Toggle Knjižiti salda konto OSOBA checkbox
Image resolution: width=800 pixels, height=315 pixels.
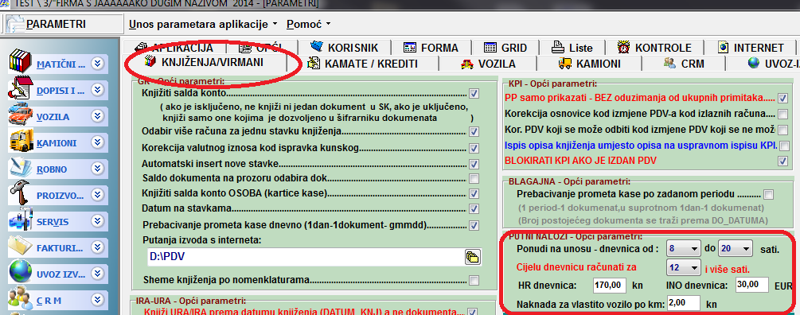[474, 193]
